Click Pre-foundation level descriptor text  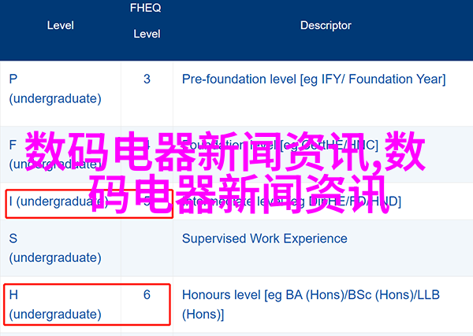coord(314,79)
